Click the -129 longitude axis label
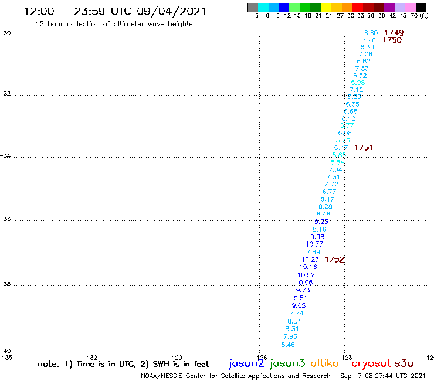This screenshot has height=381, width=434. tap(175, 358)
